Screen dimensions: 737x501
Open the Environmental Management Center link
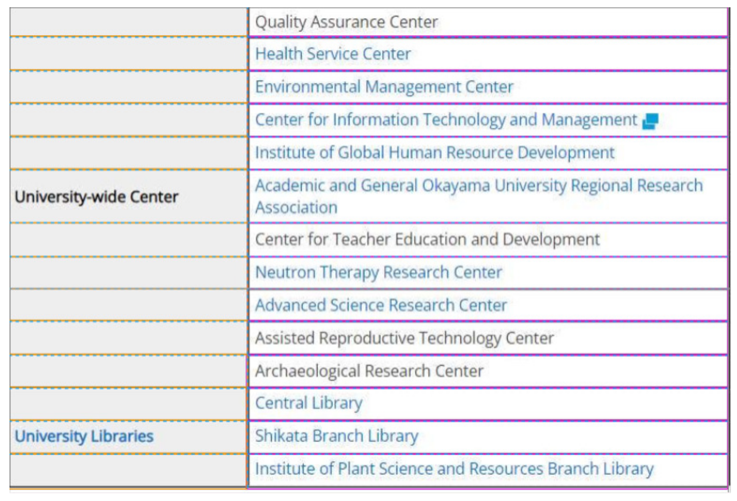click(x=384, y=87)
